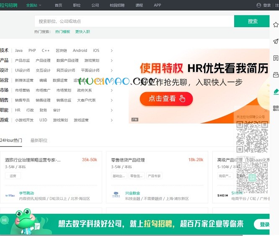Viewport: 279px width, 236px height.
Task: Select the PHP job category
Action: [x=32, y=51]
